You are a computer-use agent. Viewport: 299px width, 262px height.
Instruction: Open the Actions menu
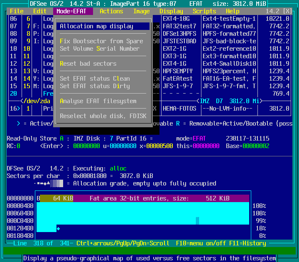click(111, 11)
